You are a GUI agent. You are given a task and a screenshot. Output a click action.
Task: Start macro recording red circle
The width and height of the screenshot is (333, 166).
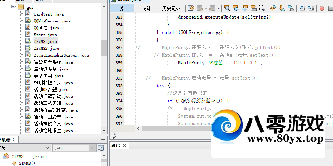point(322,8)
